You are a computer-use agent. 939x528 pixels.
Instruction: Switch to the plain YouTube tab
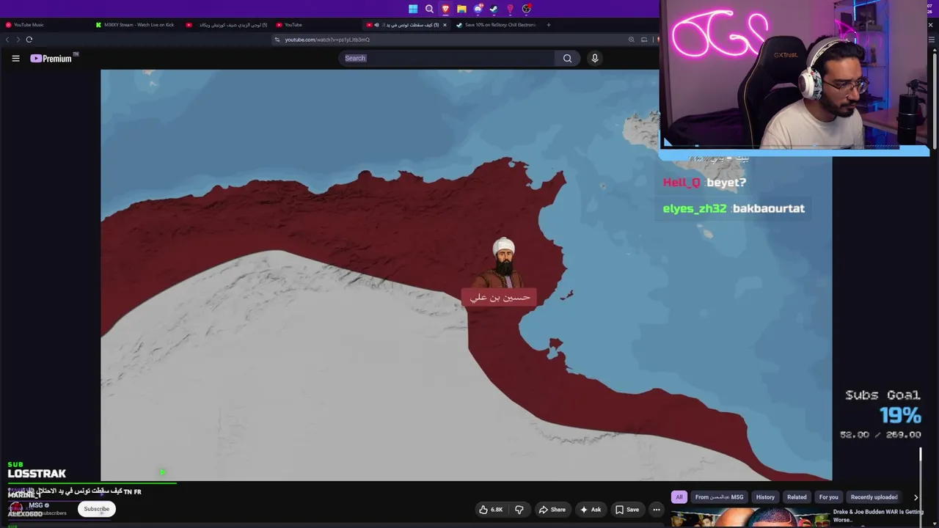(x=315, y=25)
